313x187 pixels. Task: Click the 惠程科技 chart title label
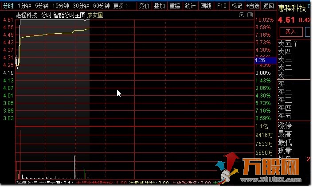(26, 15)
